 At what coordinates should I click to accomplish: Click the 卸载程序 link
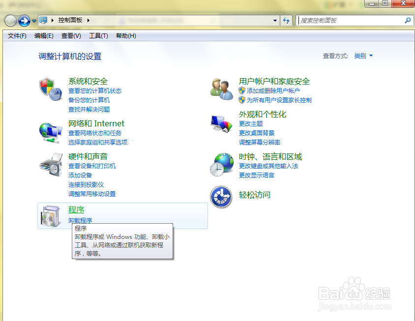tap(80, 220)
